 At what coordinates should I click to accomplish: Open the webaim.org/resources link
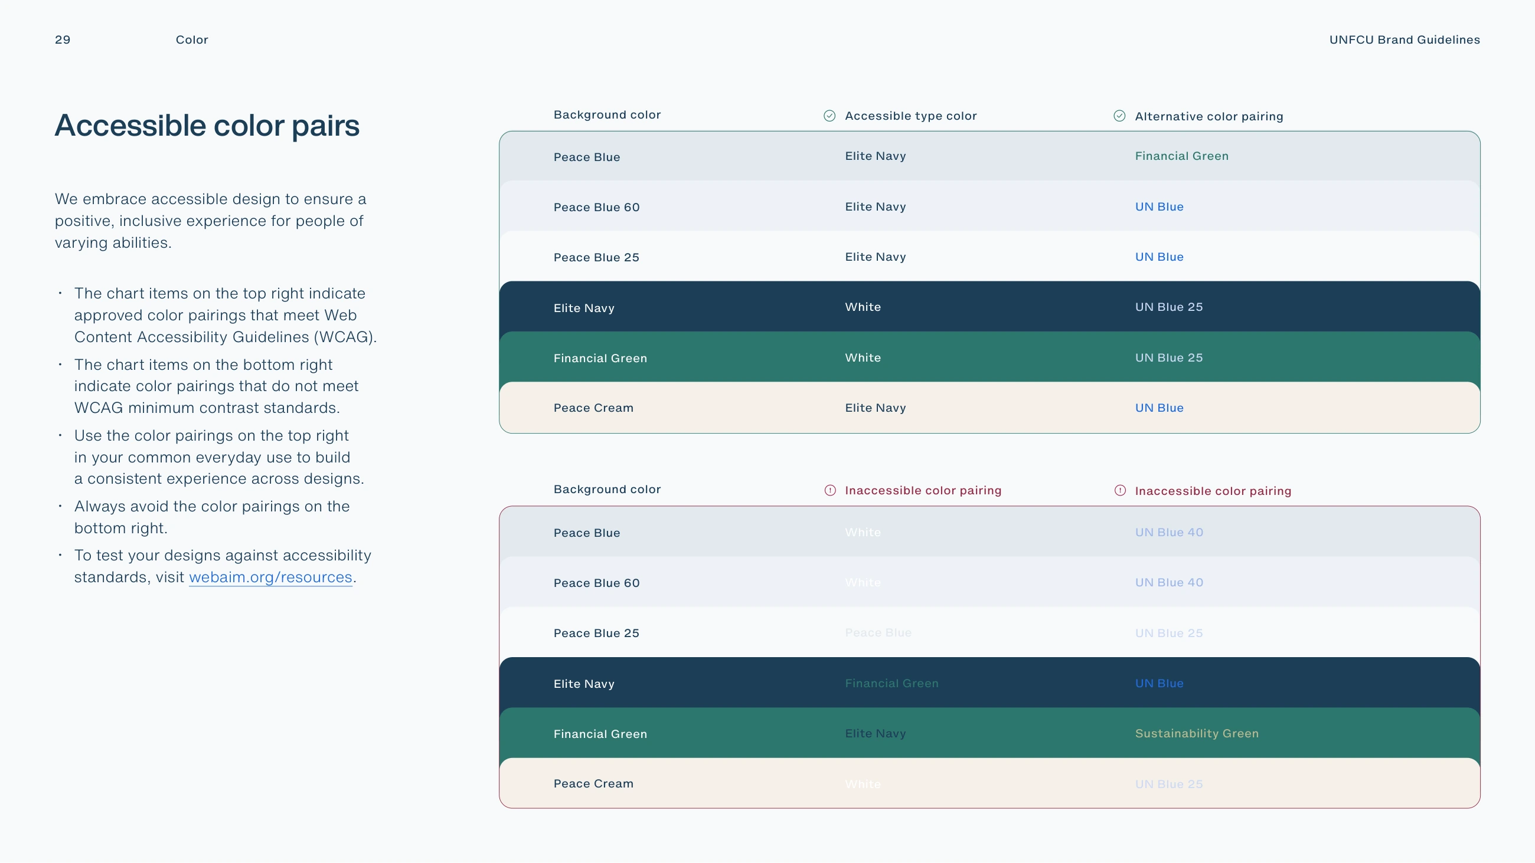[x=270, y=577]
